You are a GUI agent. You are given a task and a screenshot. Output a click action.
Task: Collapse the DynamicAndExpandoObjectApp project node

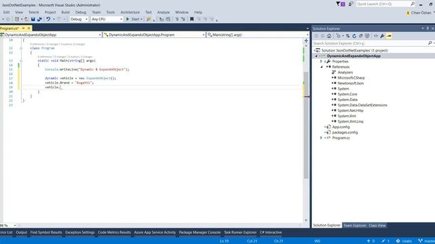point(316,56)
